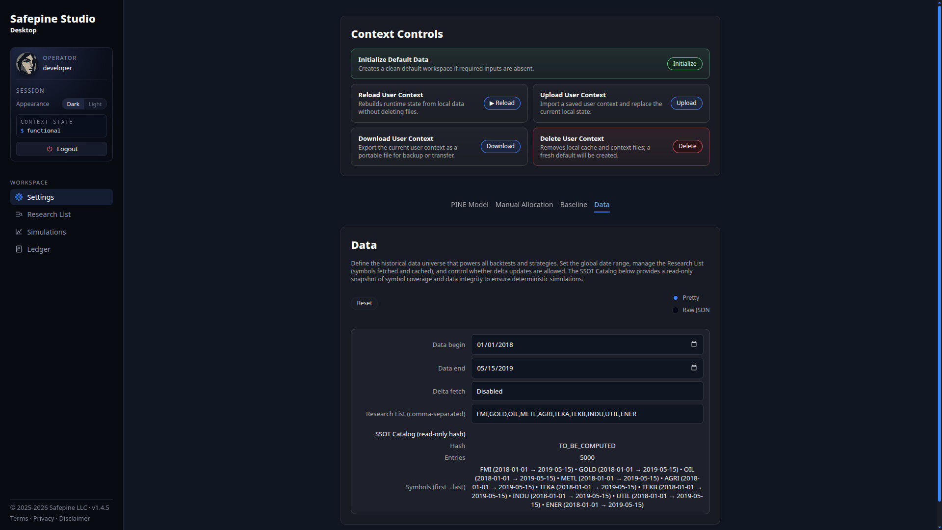Switch to the PINE Model tab

point(470,205)
